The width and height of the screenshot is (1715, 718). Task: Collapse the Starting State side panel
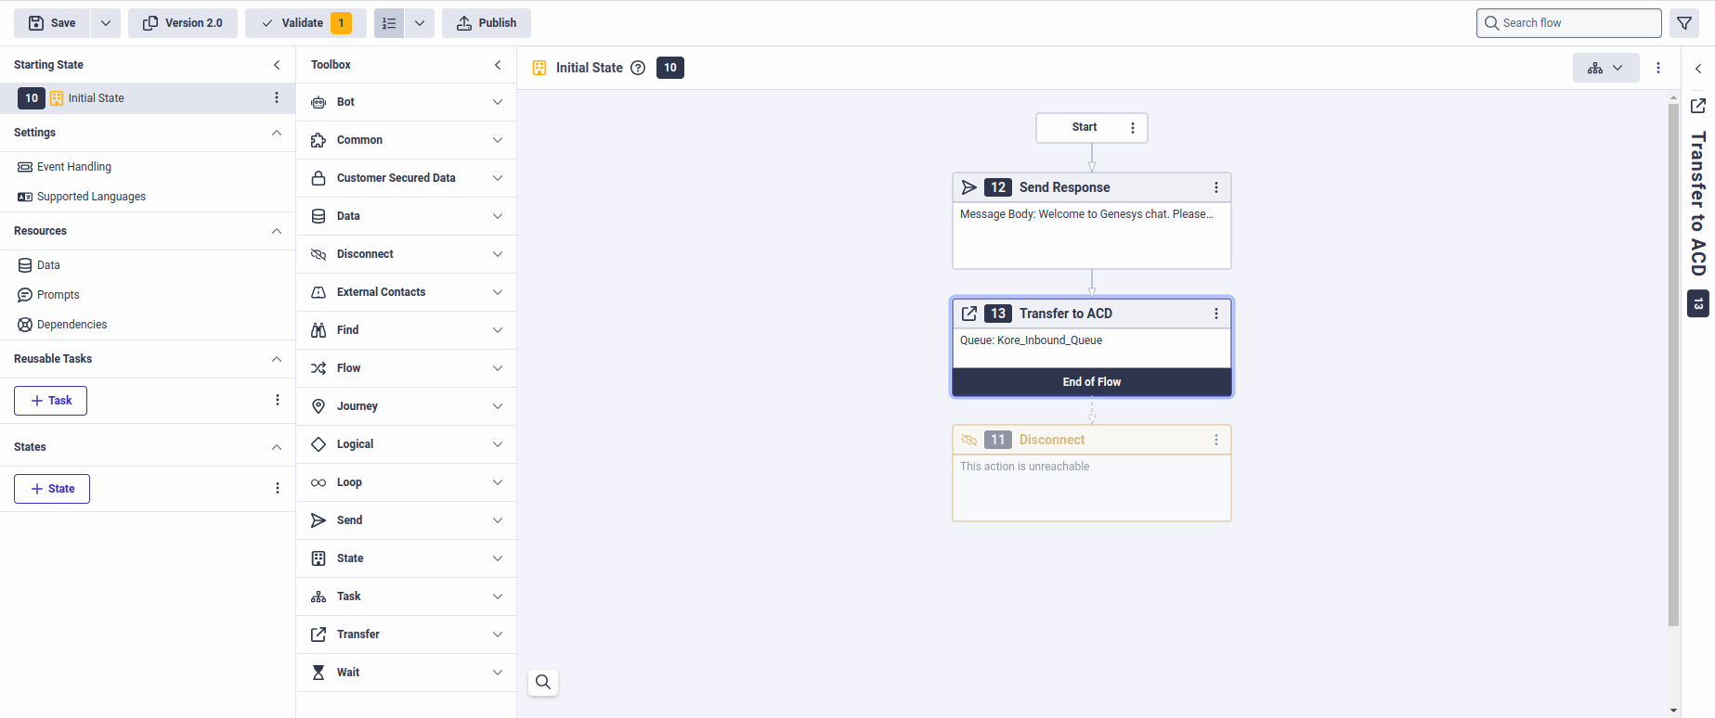tap(277, 65)
